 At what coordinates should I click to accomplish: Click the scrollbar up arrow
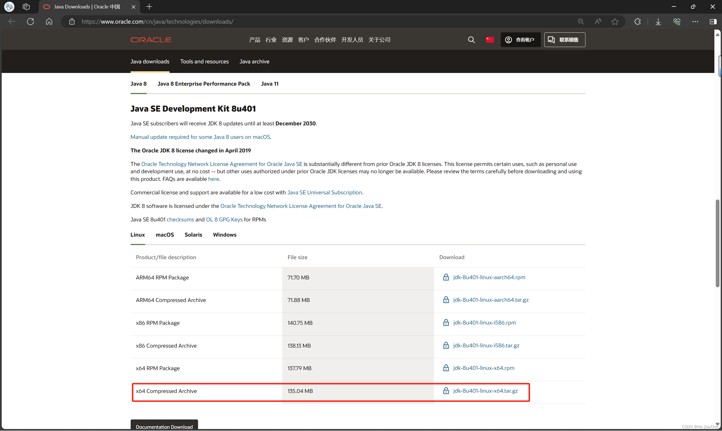click(718, 34)
